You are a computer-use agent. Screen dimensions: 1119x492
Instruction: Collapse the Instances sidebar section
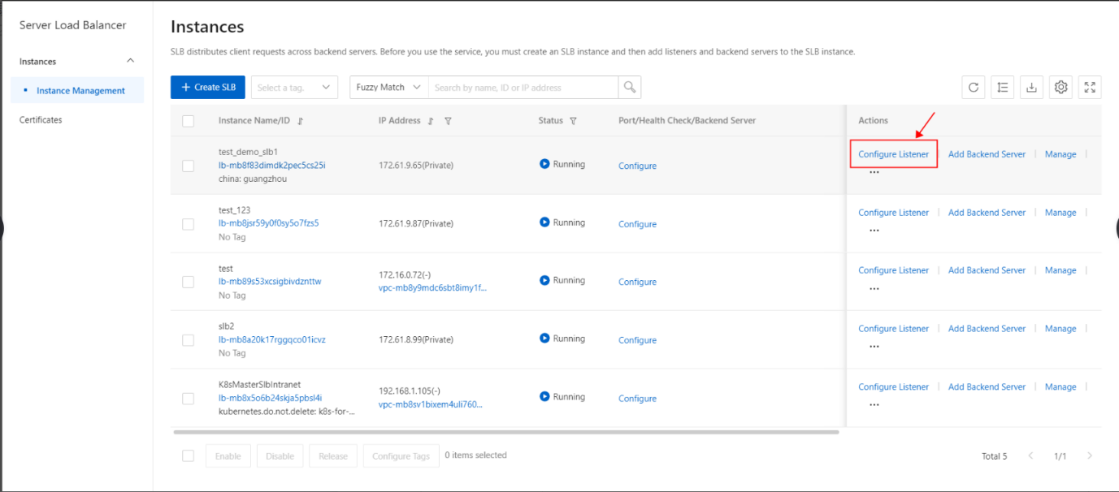pos(131,61)
